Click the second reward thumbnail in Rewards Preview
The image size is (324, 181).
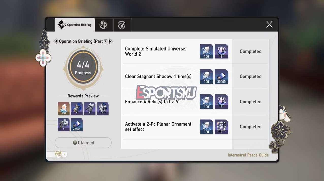(x=76, y=108)
